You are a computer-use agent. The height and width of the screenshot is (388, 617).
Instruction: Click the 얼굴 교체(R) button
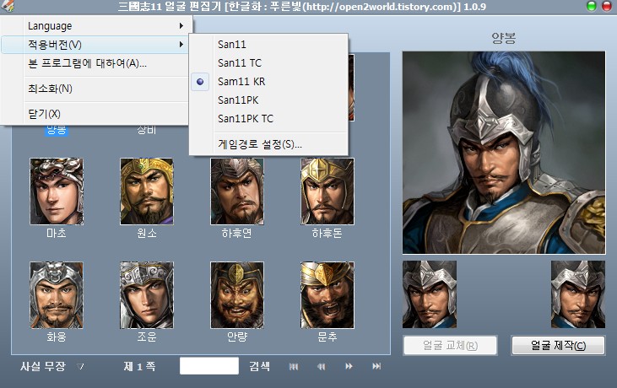[x=451, y=346]
